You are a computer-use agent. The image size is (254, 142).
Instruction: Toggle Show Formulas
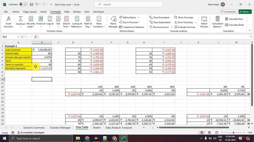[x=184, y=17]
